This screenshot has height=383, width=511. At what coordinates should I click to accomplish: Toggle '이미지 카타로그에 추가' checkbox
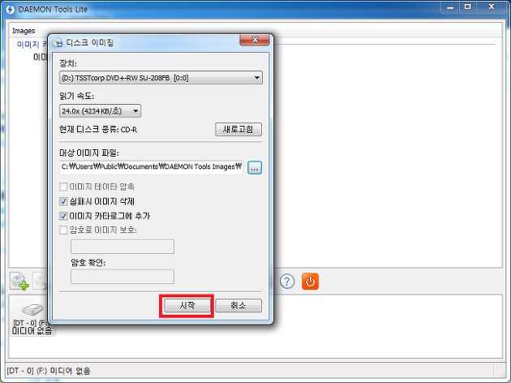(63, 216)
